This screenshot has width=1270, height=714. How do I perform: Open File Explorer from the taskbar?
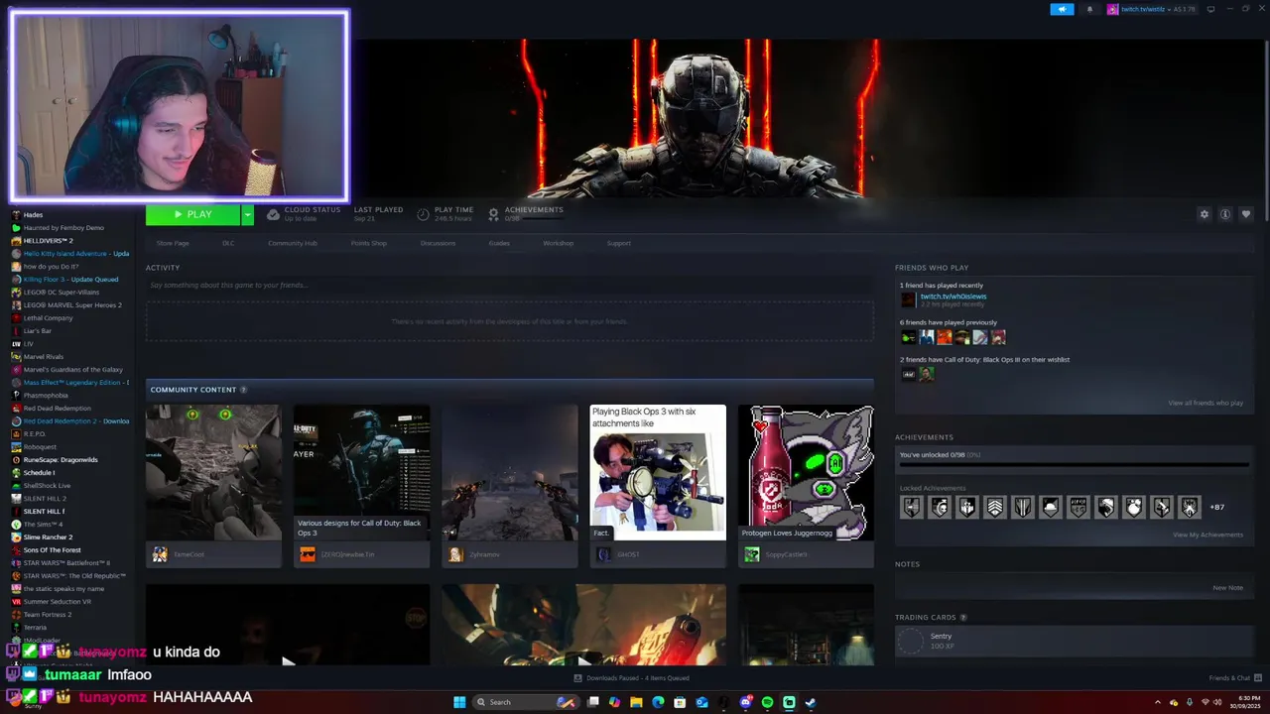[x=636, y=702]
